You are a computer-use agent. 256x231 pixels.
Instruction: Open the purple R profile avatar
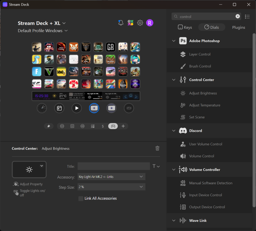click(149, 23)
